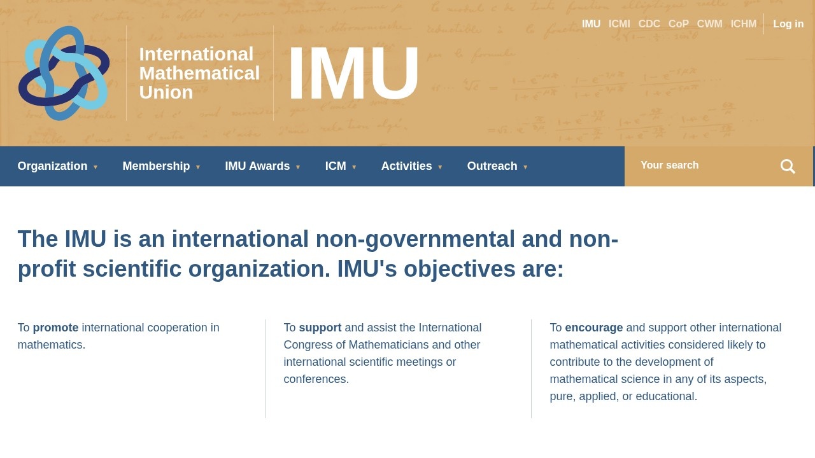Expand the Organization dropdown arrow
The height and width of the screenshot is (458, 815).
click(x=96, y=167)
